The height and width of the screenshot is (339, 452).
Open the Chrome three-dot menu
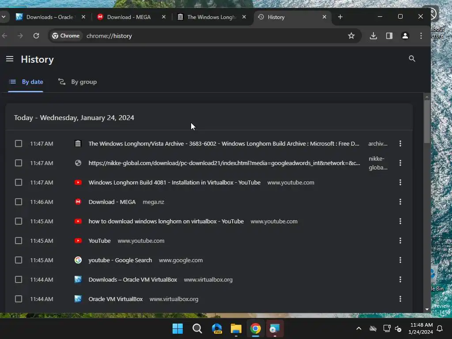tap(421, 36)
